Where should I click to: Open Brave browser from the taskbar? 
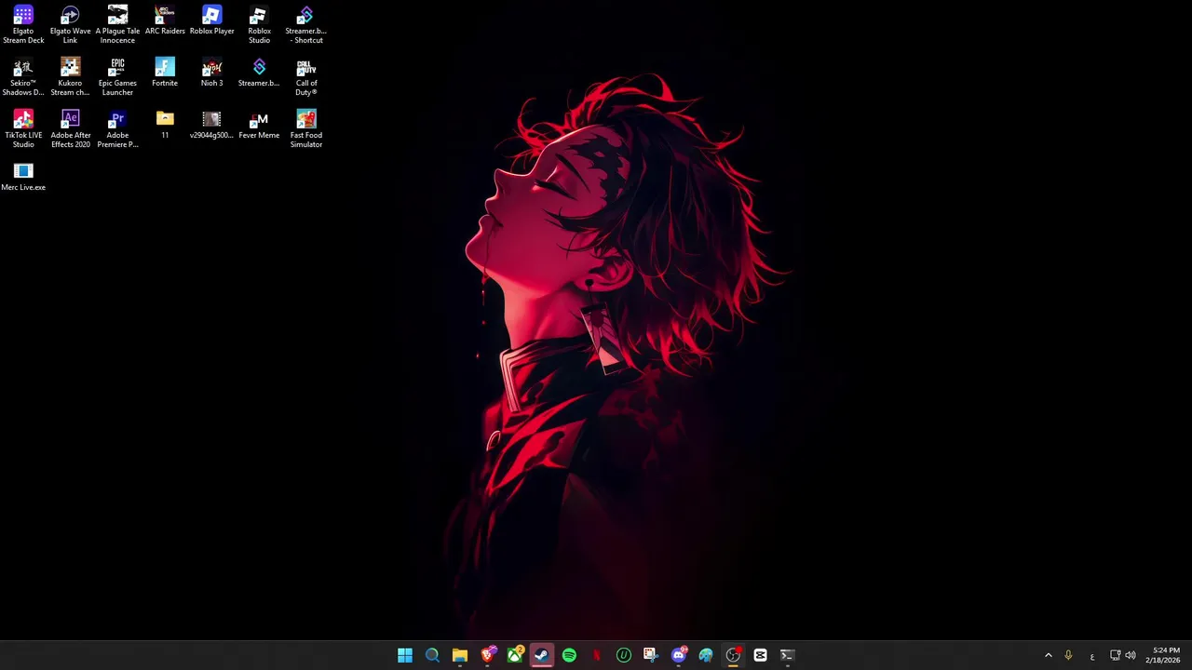487,655
